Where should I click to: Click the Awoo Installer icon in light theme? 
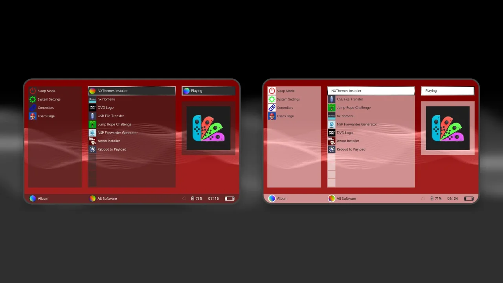(332, 141)
